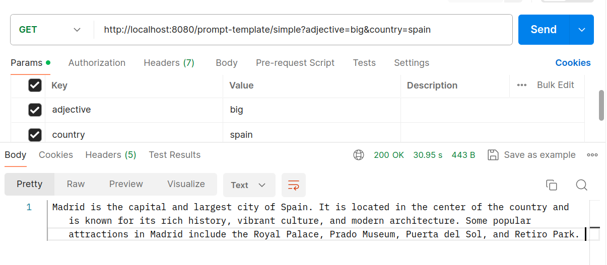Viewport: 607px width, 265px height.
Task: Open the GET method dropdown
Action: (49, 30)
